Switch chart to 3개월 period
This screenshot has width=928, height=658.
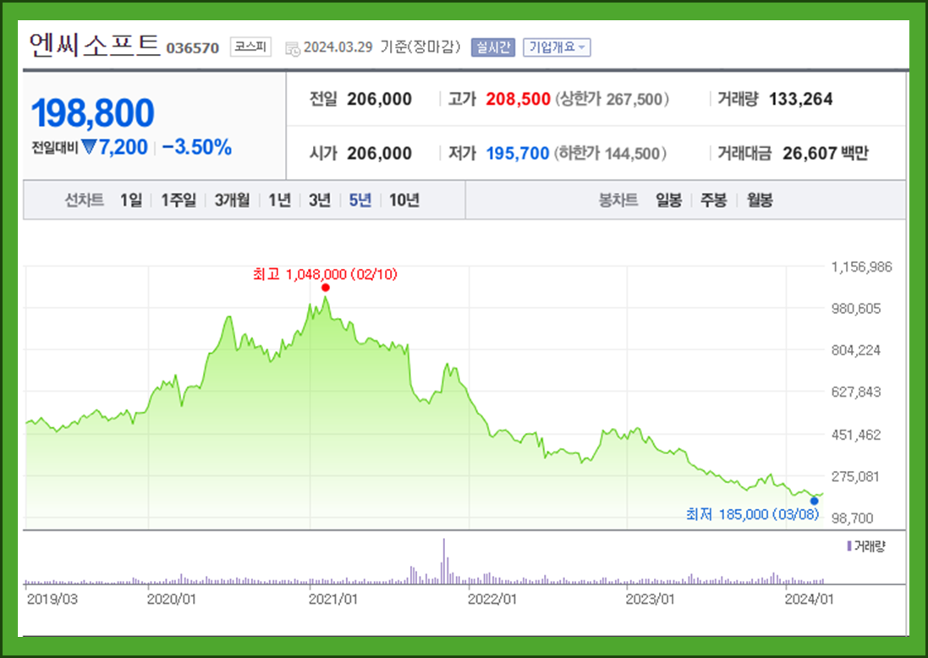(x=232, y=200)
